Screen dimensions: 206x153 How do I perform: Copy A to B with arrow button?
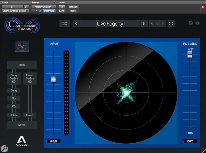point(157,24)
